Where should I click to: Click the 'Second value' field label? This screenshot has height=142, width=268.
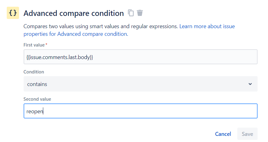[37, 99]
